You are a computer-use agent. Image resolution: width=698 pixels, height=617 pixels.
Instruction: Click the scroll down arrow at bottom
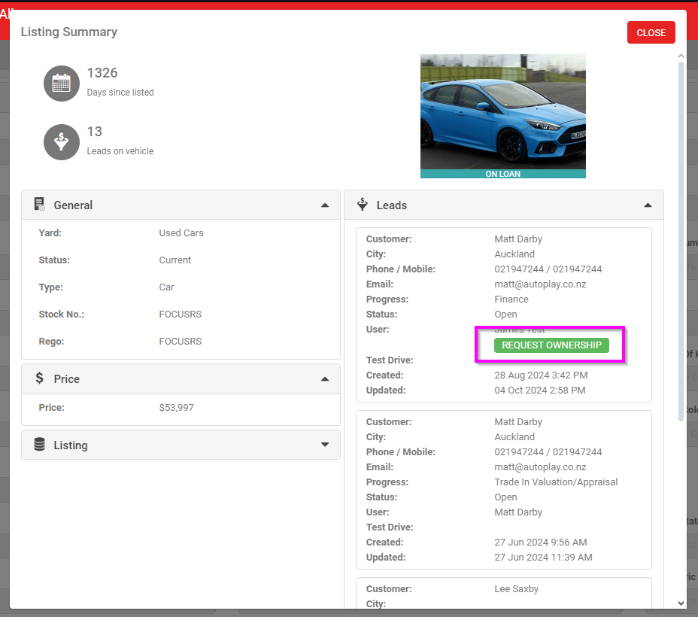[x=681, y=603]
